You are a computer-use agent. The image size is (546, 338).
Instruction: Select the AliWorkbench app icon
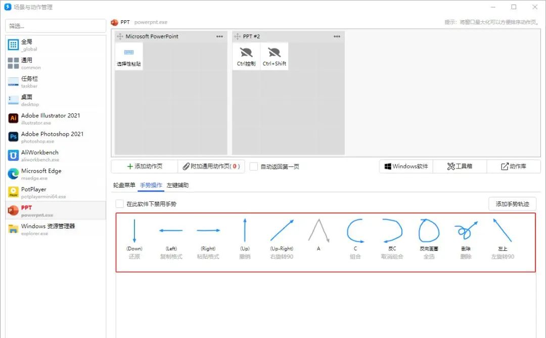[13, 155]
